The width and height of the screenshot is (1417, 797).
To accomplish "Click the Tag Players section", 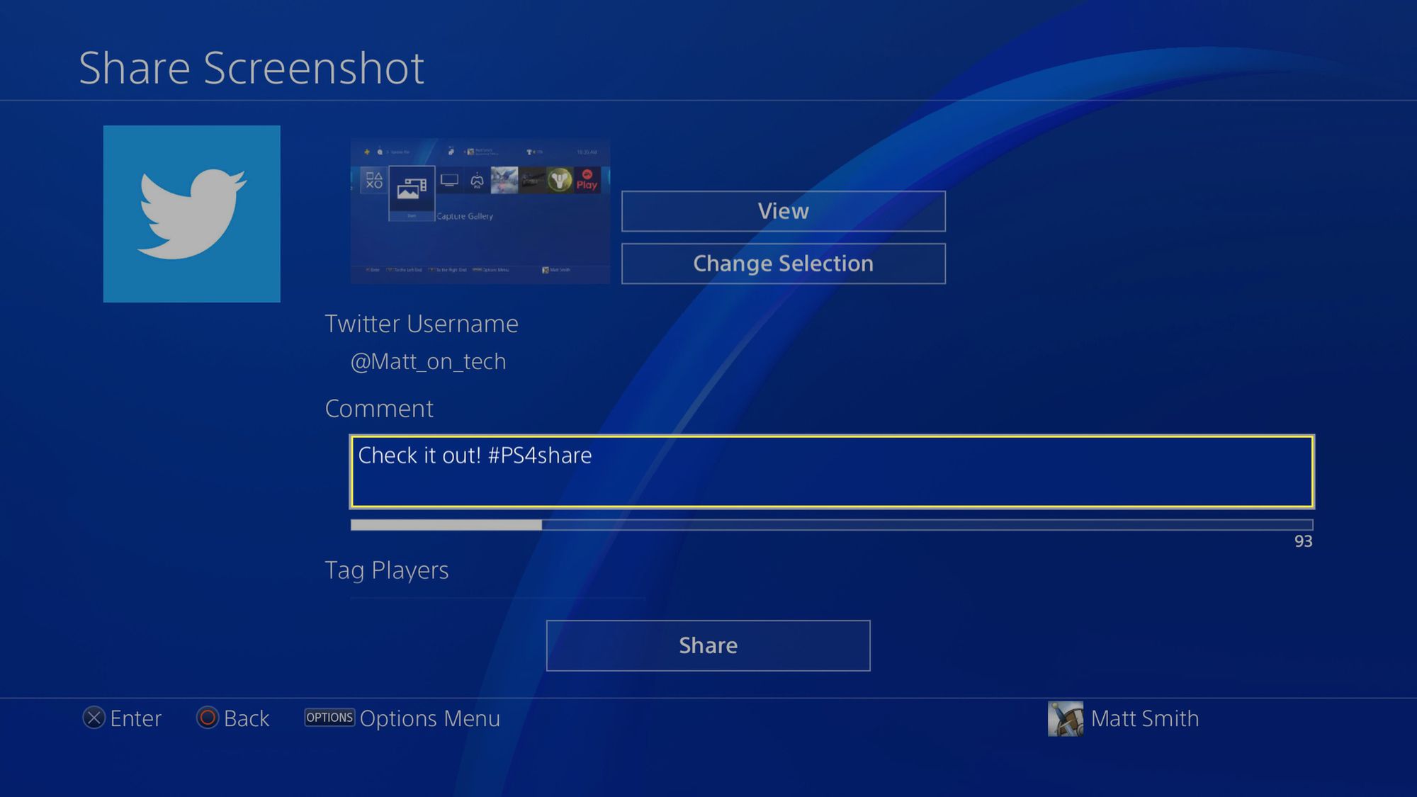I will (385, 570).
